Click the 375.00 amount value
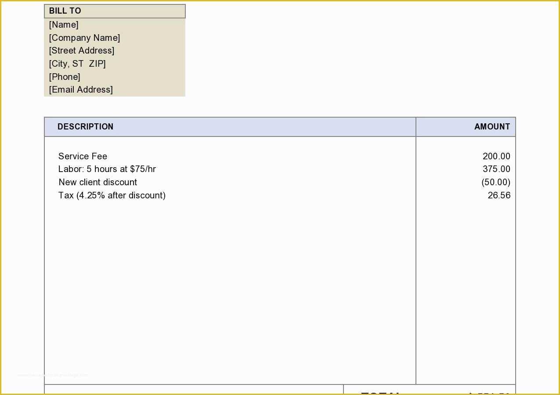Viewport: 560px width, 395px height. (496, 169)
